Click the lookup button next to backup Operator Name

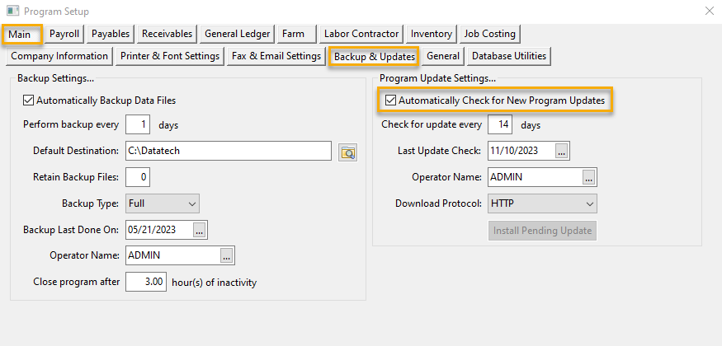coord(227,256)
